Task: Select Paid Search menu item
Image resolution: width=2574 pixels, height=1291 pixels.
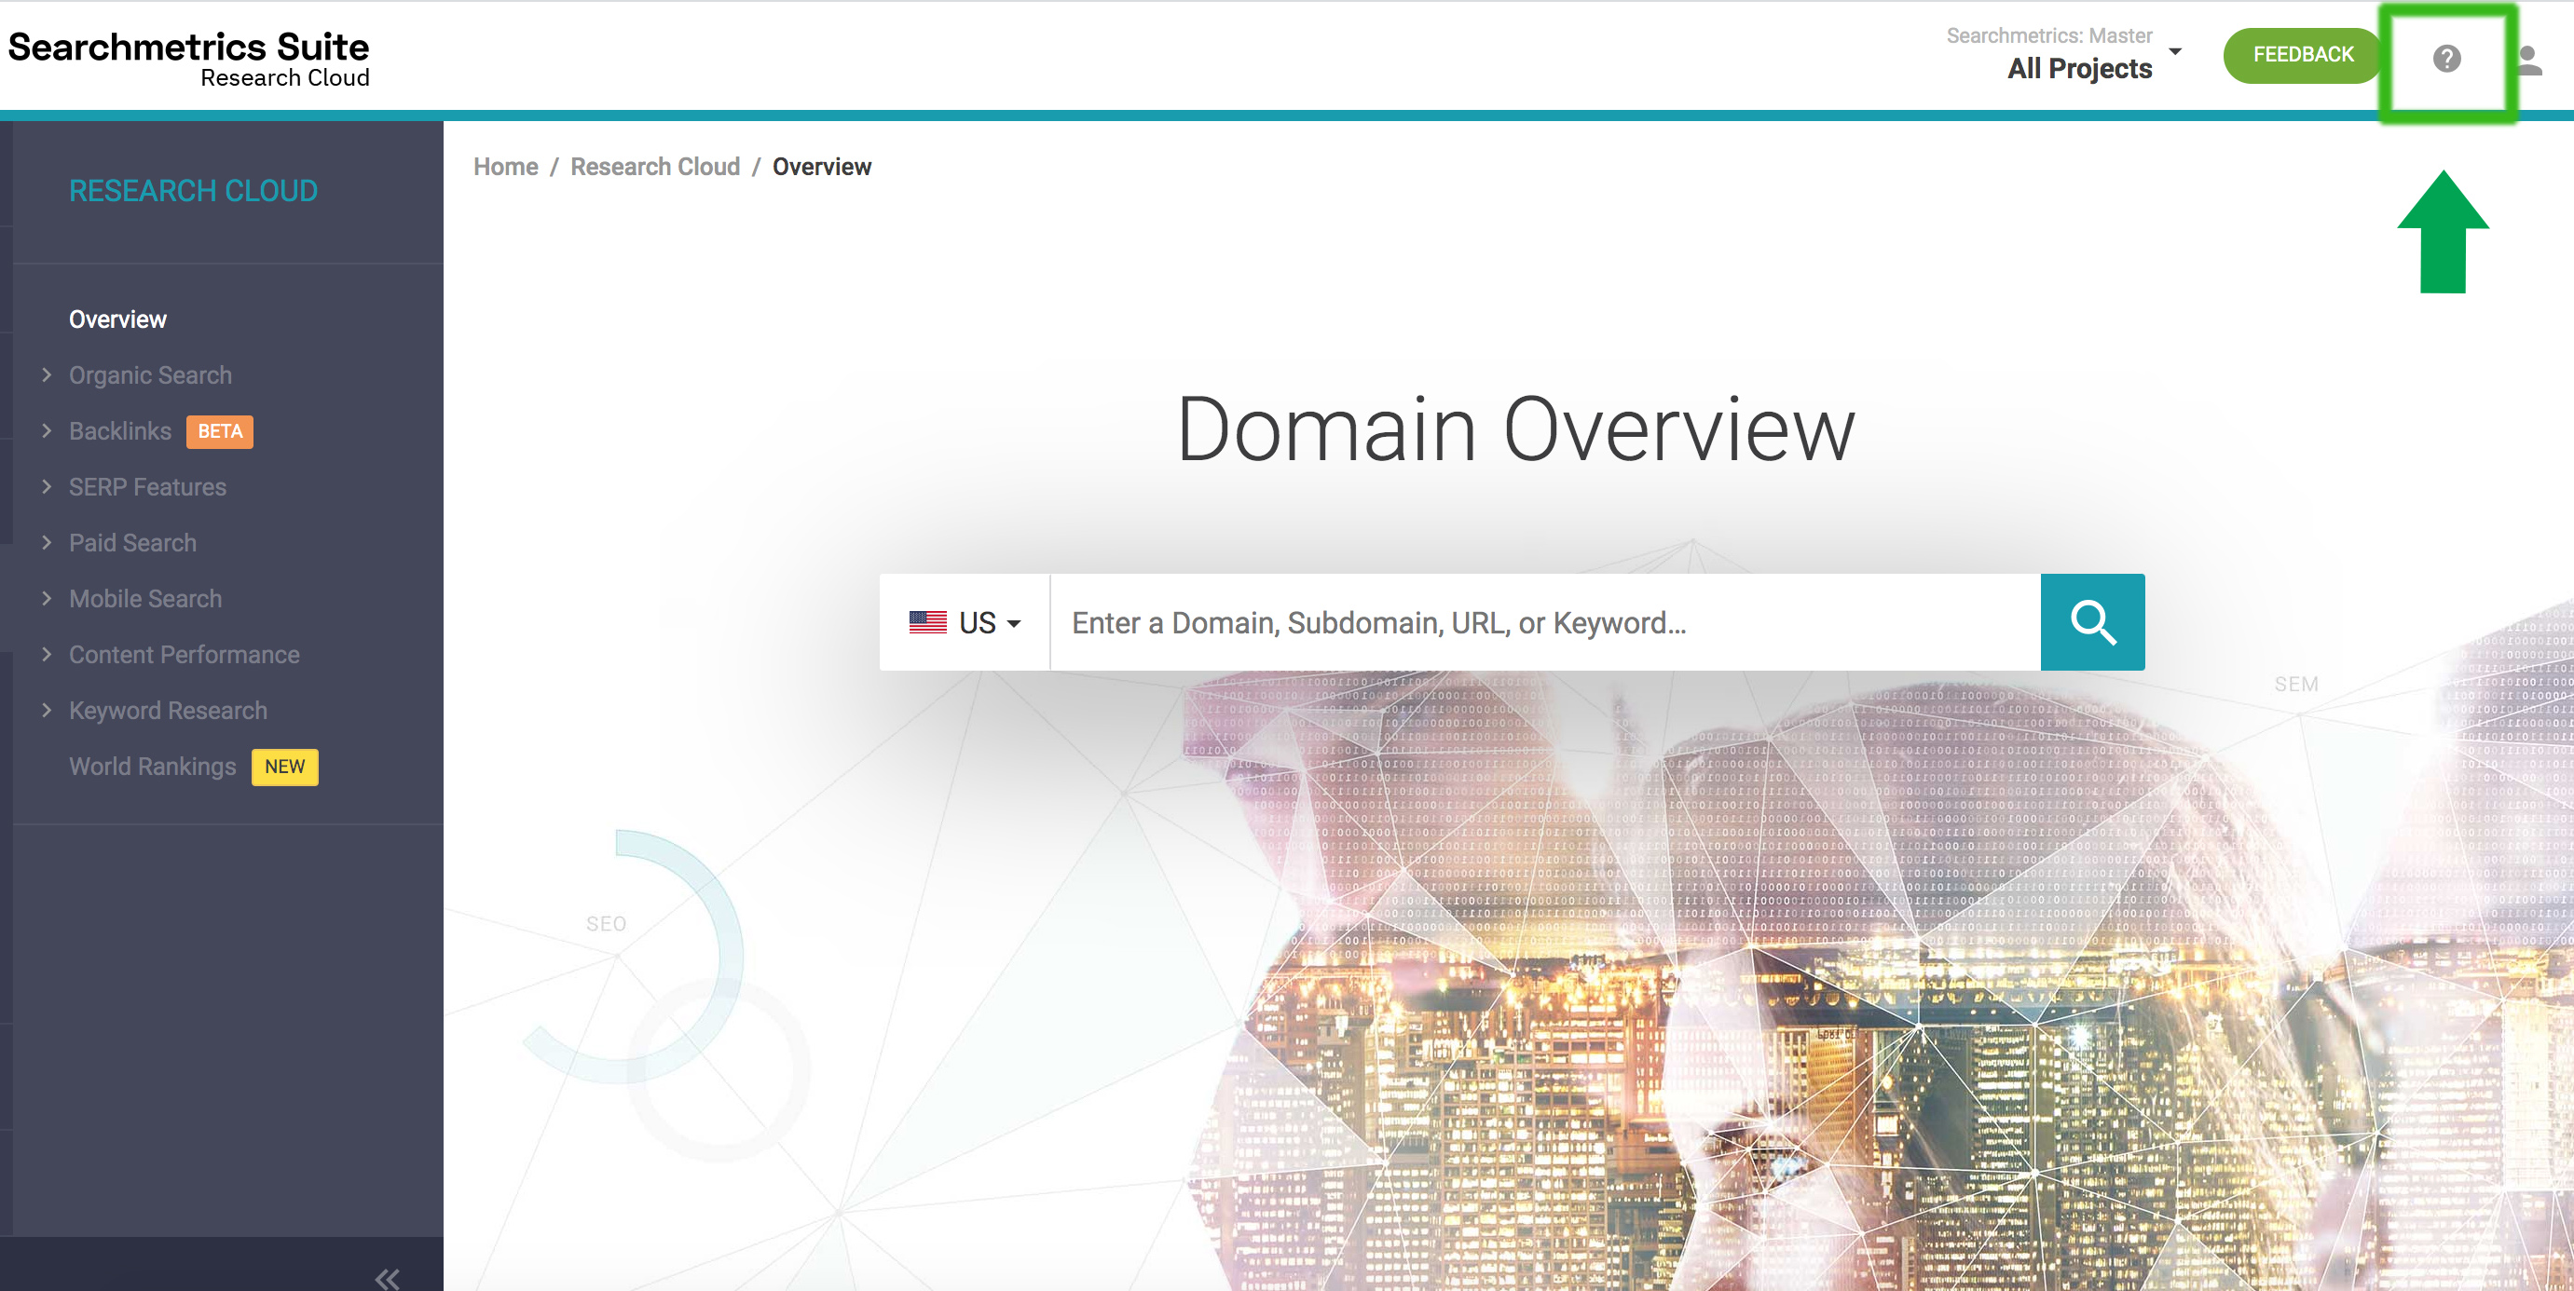Action: coord(133,543)
